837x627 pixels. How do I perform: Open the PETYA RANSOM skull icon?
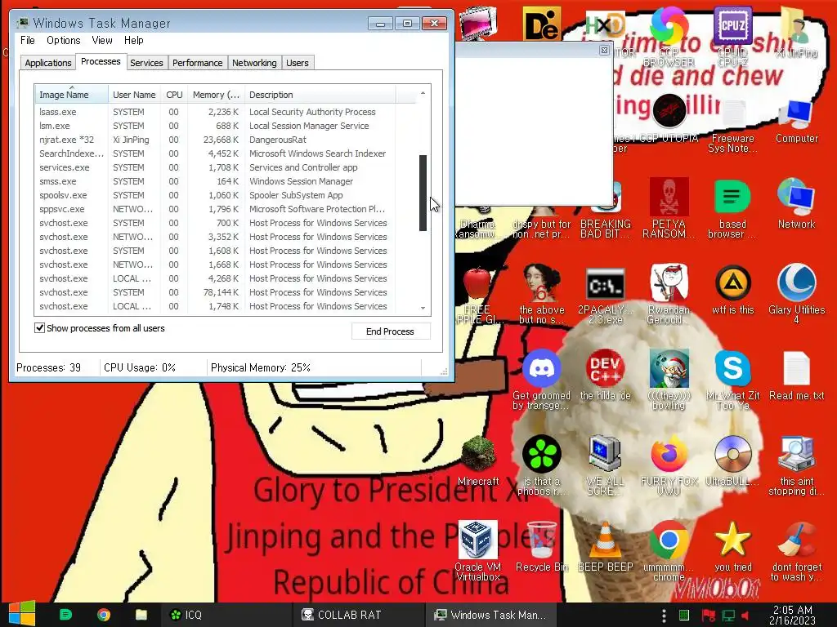669,197
